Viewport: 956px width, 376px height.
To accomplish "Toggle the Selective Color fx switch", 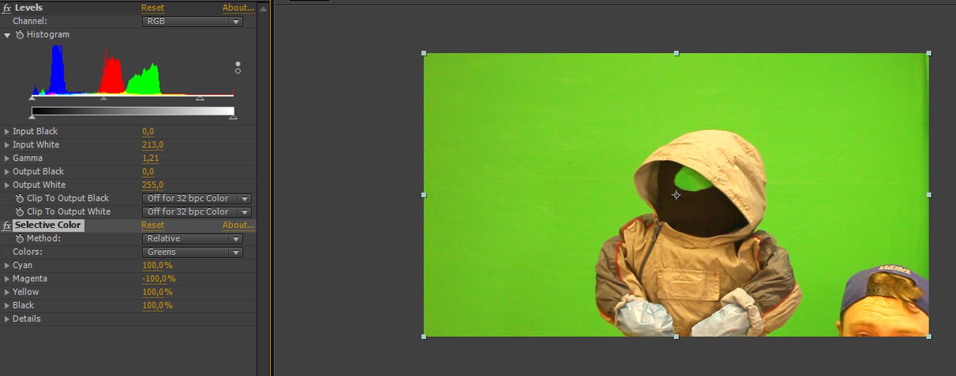I will (7, 226).
